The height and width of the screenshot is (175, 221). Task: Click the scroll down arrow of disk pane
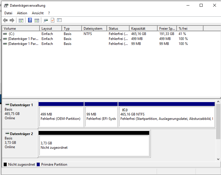(x=218, y=159)
